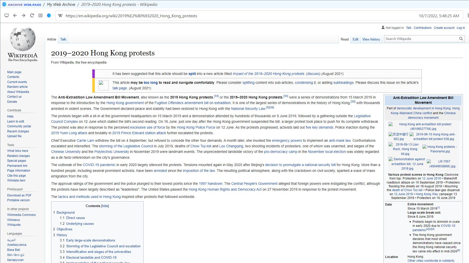
Task: Open Other cities worldwide in solidarity link
Action: [431, 261]
